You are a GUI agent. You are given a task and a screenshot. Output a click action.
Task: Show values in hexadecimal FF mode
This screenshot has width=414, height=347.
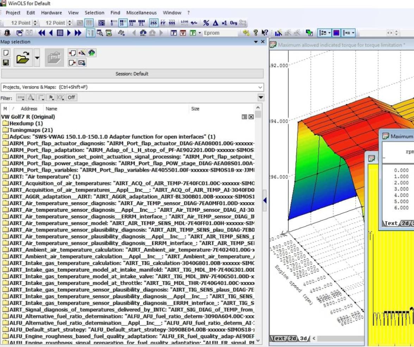tap(163, 23)
